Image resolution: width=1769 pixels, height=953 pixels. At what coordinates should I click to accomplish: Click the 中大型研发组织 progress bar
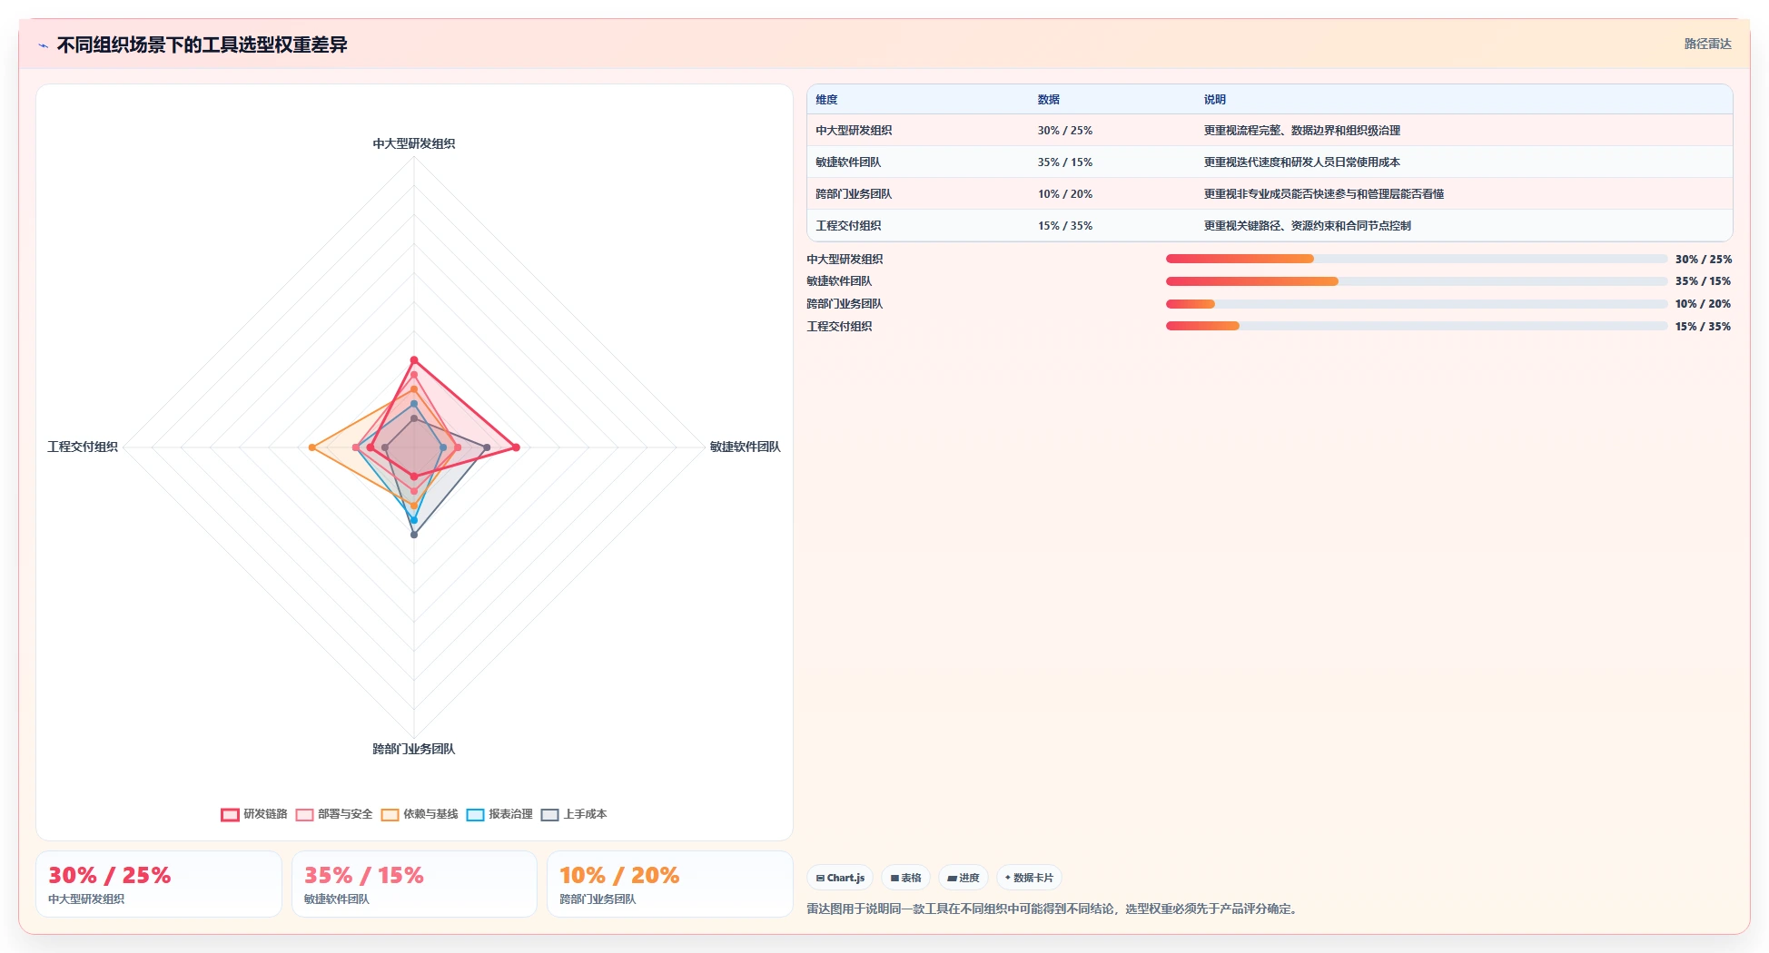(x=1417, y=259)
